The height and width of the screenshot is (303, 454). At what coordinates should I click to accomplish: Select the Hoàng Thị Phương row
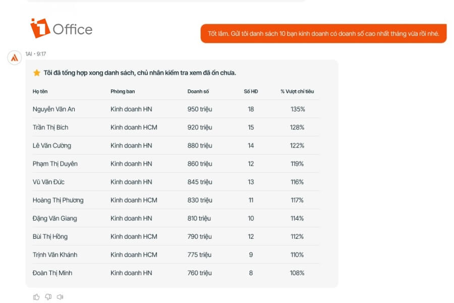tap(58, 200)
